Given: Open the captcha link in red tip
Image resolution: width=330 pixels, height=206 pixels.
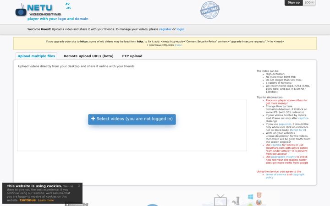Looking at the screenshot, I should [x=276, y=145].
